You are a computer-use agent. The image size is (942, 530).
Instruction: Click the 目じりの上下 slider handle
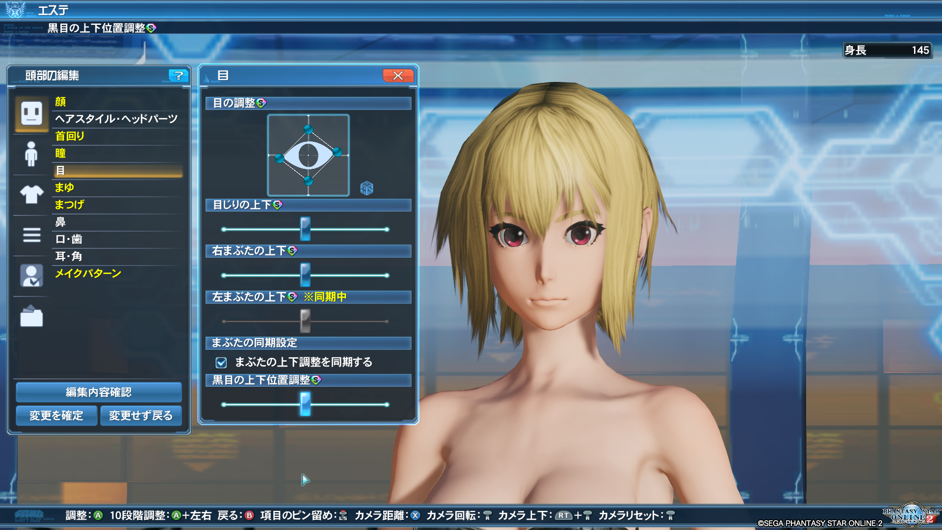coord(305,229)
